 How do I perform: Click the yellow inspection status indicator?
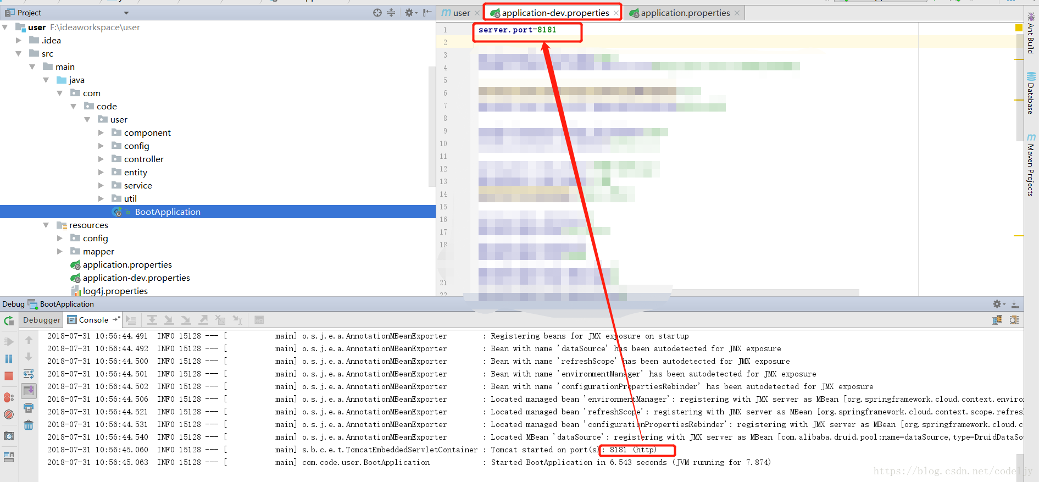(1019, 27)
